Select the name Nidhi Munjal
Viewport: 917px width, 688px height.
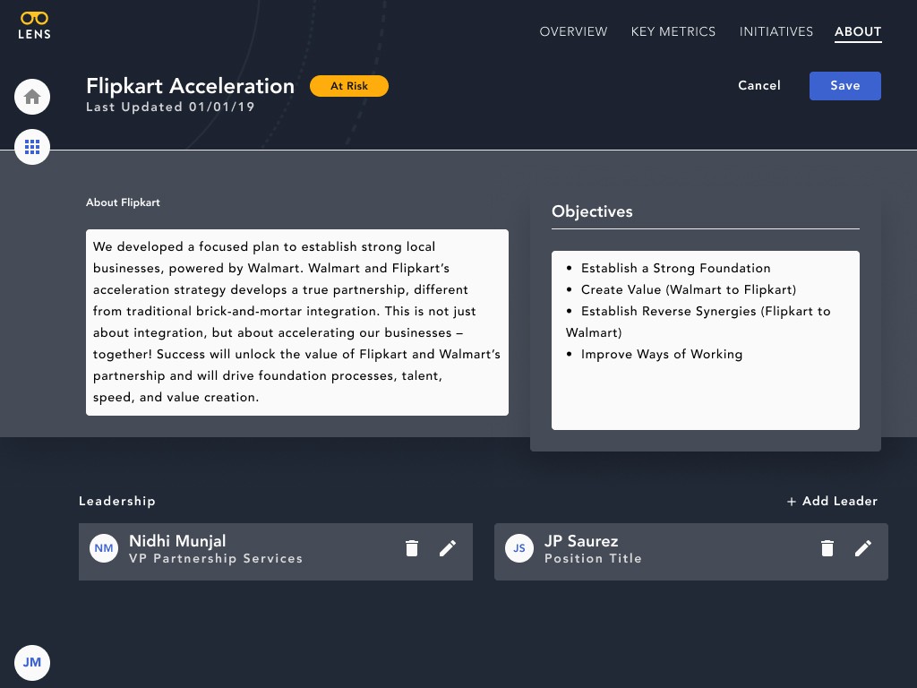click(x=177, y=541)
